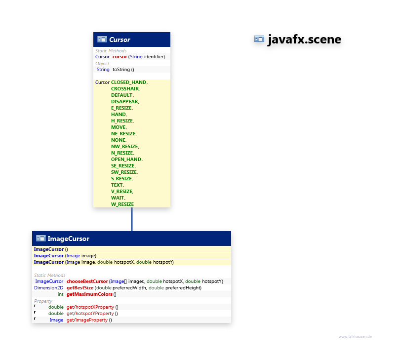Screen dimensions: 400x359
Task: Click the toString method entry
Action: (120, 70)
